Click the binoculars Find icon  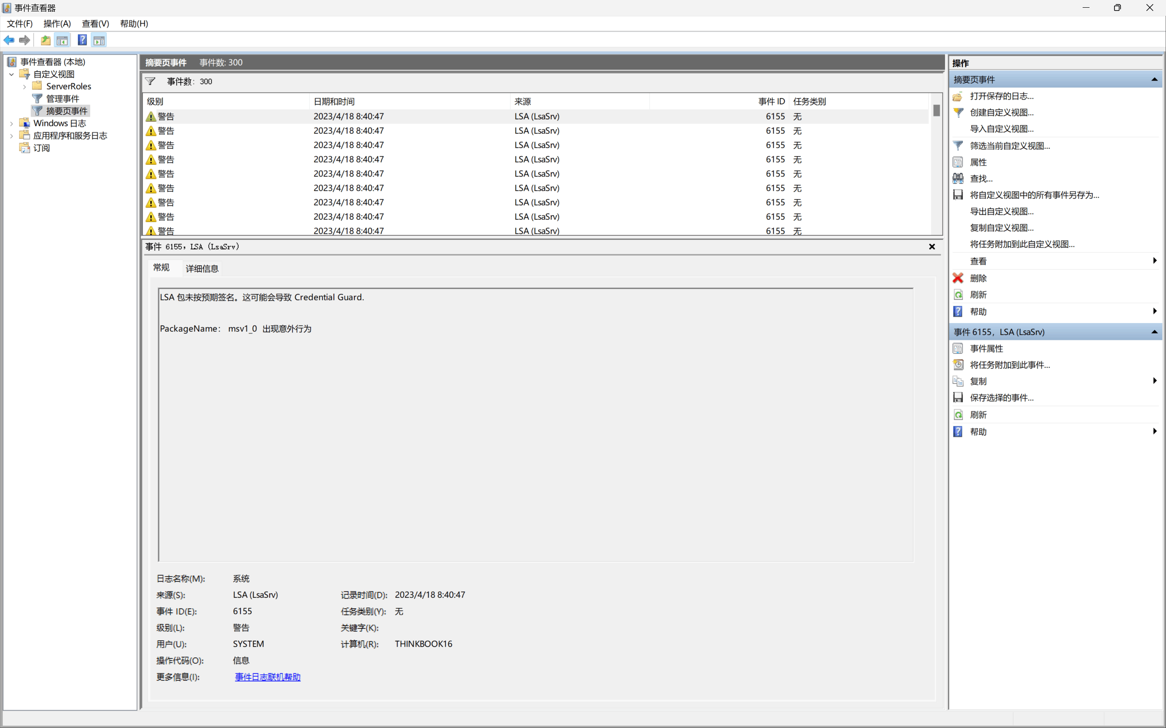pyautogui.click(x=958, y=179)
